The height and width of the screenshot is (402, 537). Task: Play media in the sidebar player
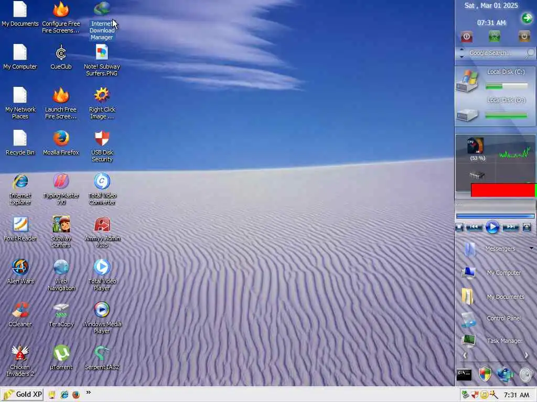coord(492,227)
